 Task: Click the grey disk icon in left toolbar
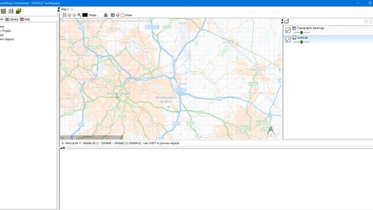pyautogui.click(x=3, y=11)
